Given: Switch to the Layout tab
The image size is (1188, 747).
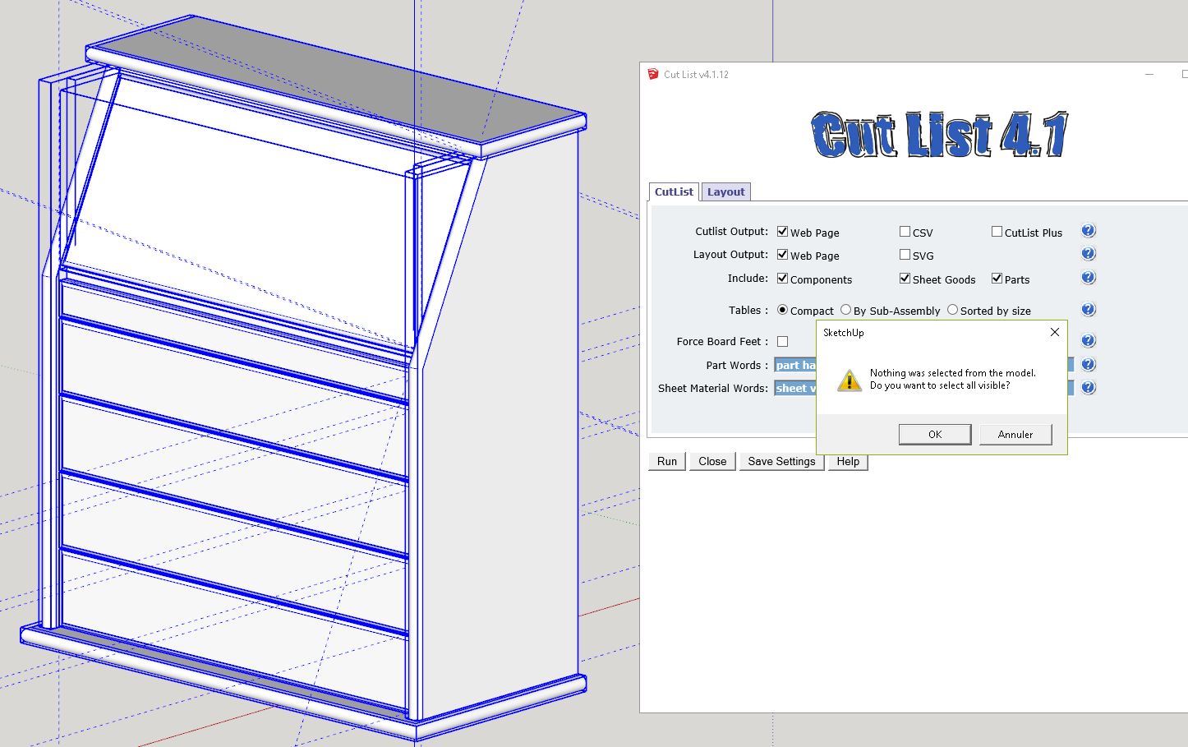Looking at the screenshot, I should (725, 192).
